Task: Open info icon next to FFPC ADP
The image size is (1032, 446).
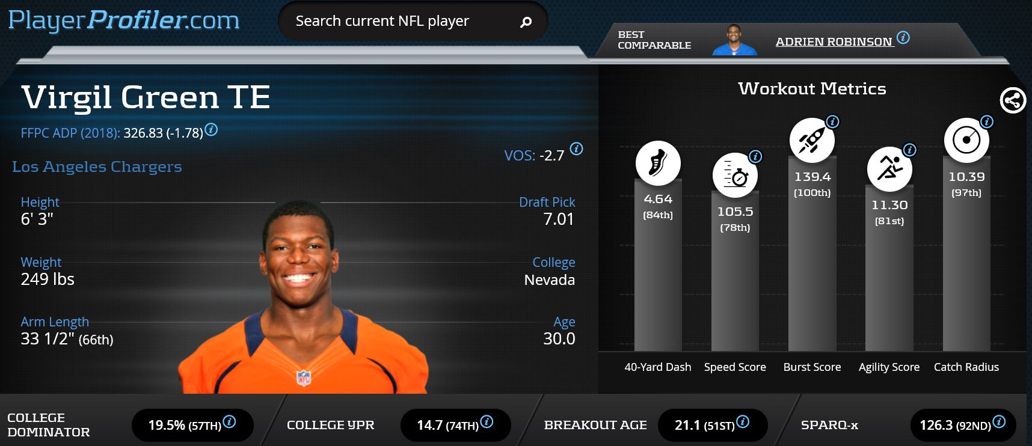Action: coord(211,129)
